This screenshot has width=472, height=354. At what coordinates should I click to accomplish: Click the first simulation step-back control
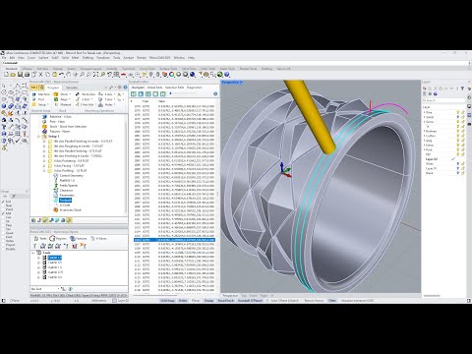tap(134, 93)
